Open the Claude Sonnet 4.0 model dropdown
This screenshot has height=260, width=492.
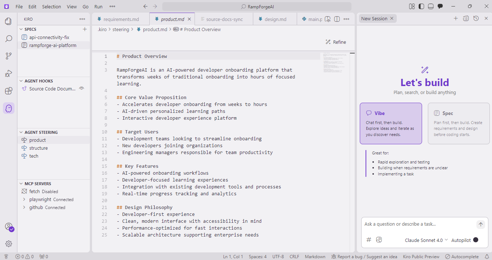point(426,240)
